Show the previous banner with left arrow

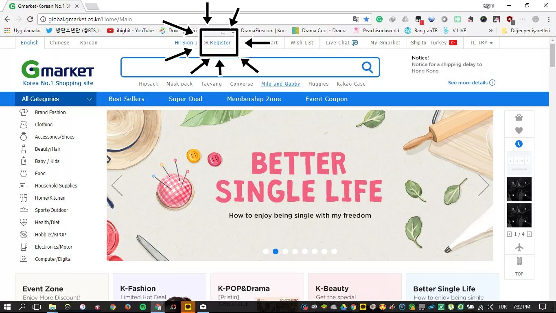[x=117, y=185]
